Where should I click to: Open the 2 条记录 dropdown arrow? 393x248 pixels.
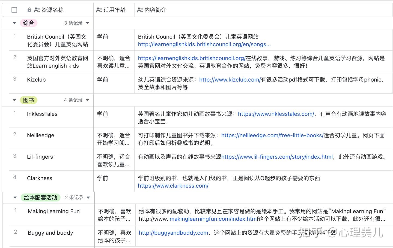(88, 198)
